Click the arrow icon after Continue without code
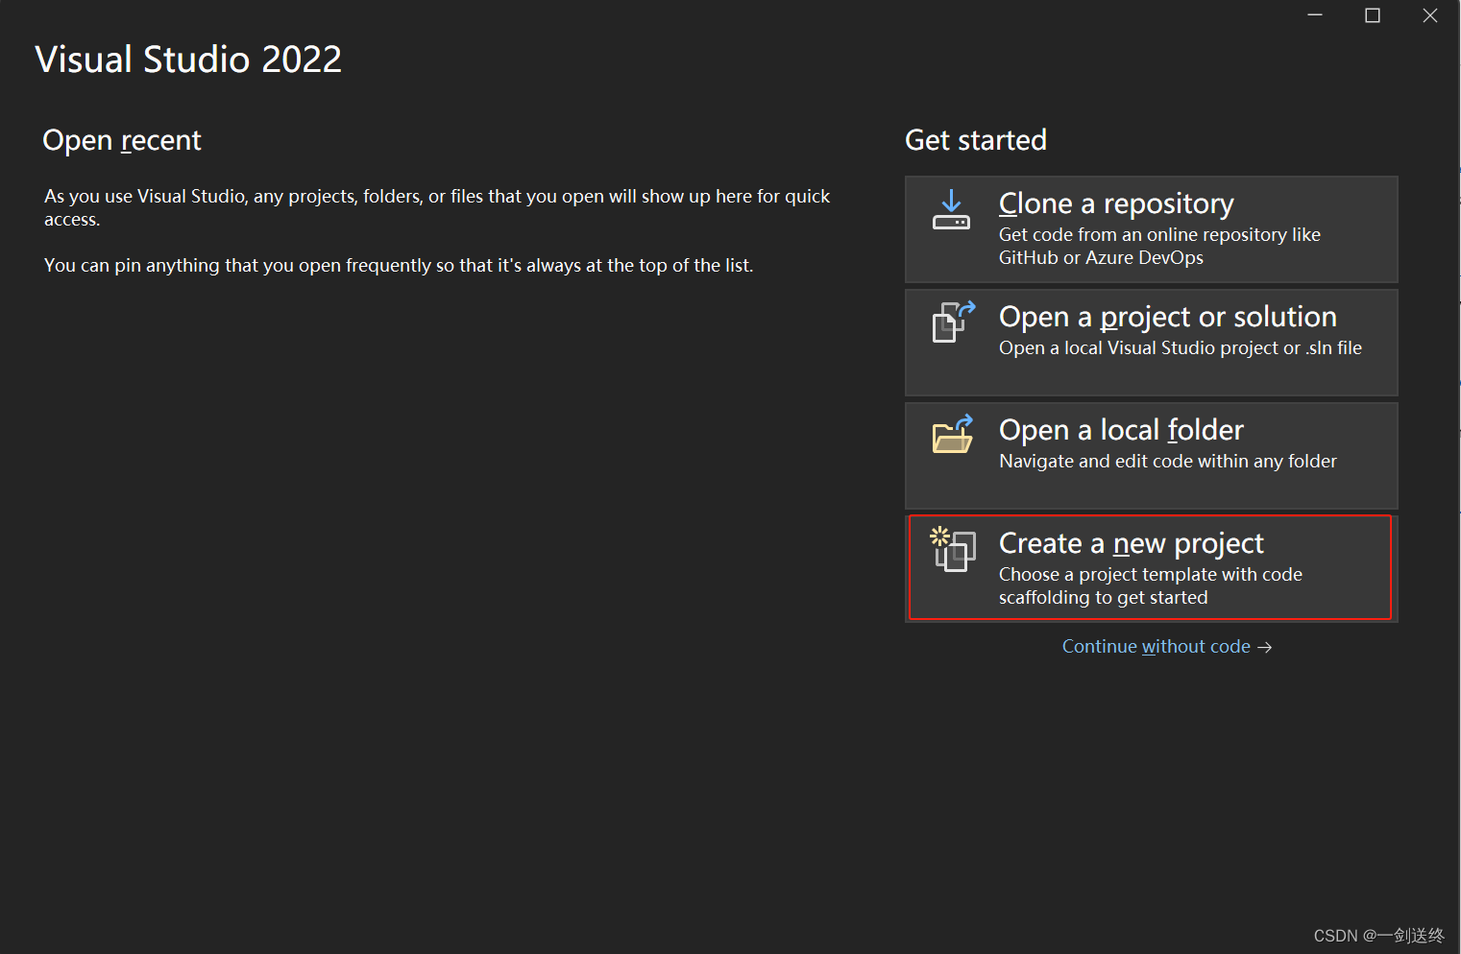The height and width of the screenshot is (954, 1461). click(1265, 647)
